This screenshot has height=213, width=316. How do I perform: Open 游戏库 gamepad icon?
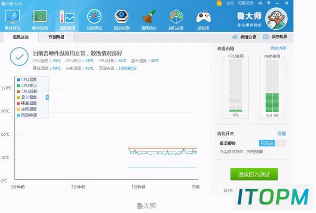(203, 17)
